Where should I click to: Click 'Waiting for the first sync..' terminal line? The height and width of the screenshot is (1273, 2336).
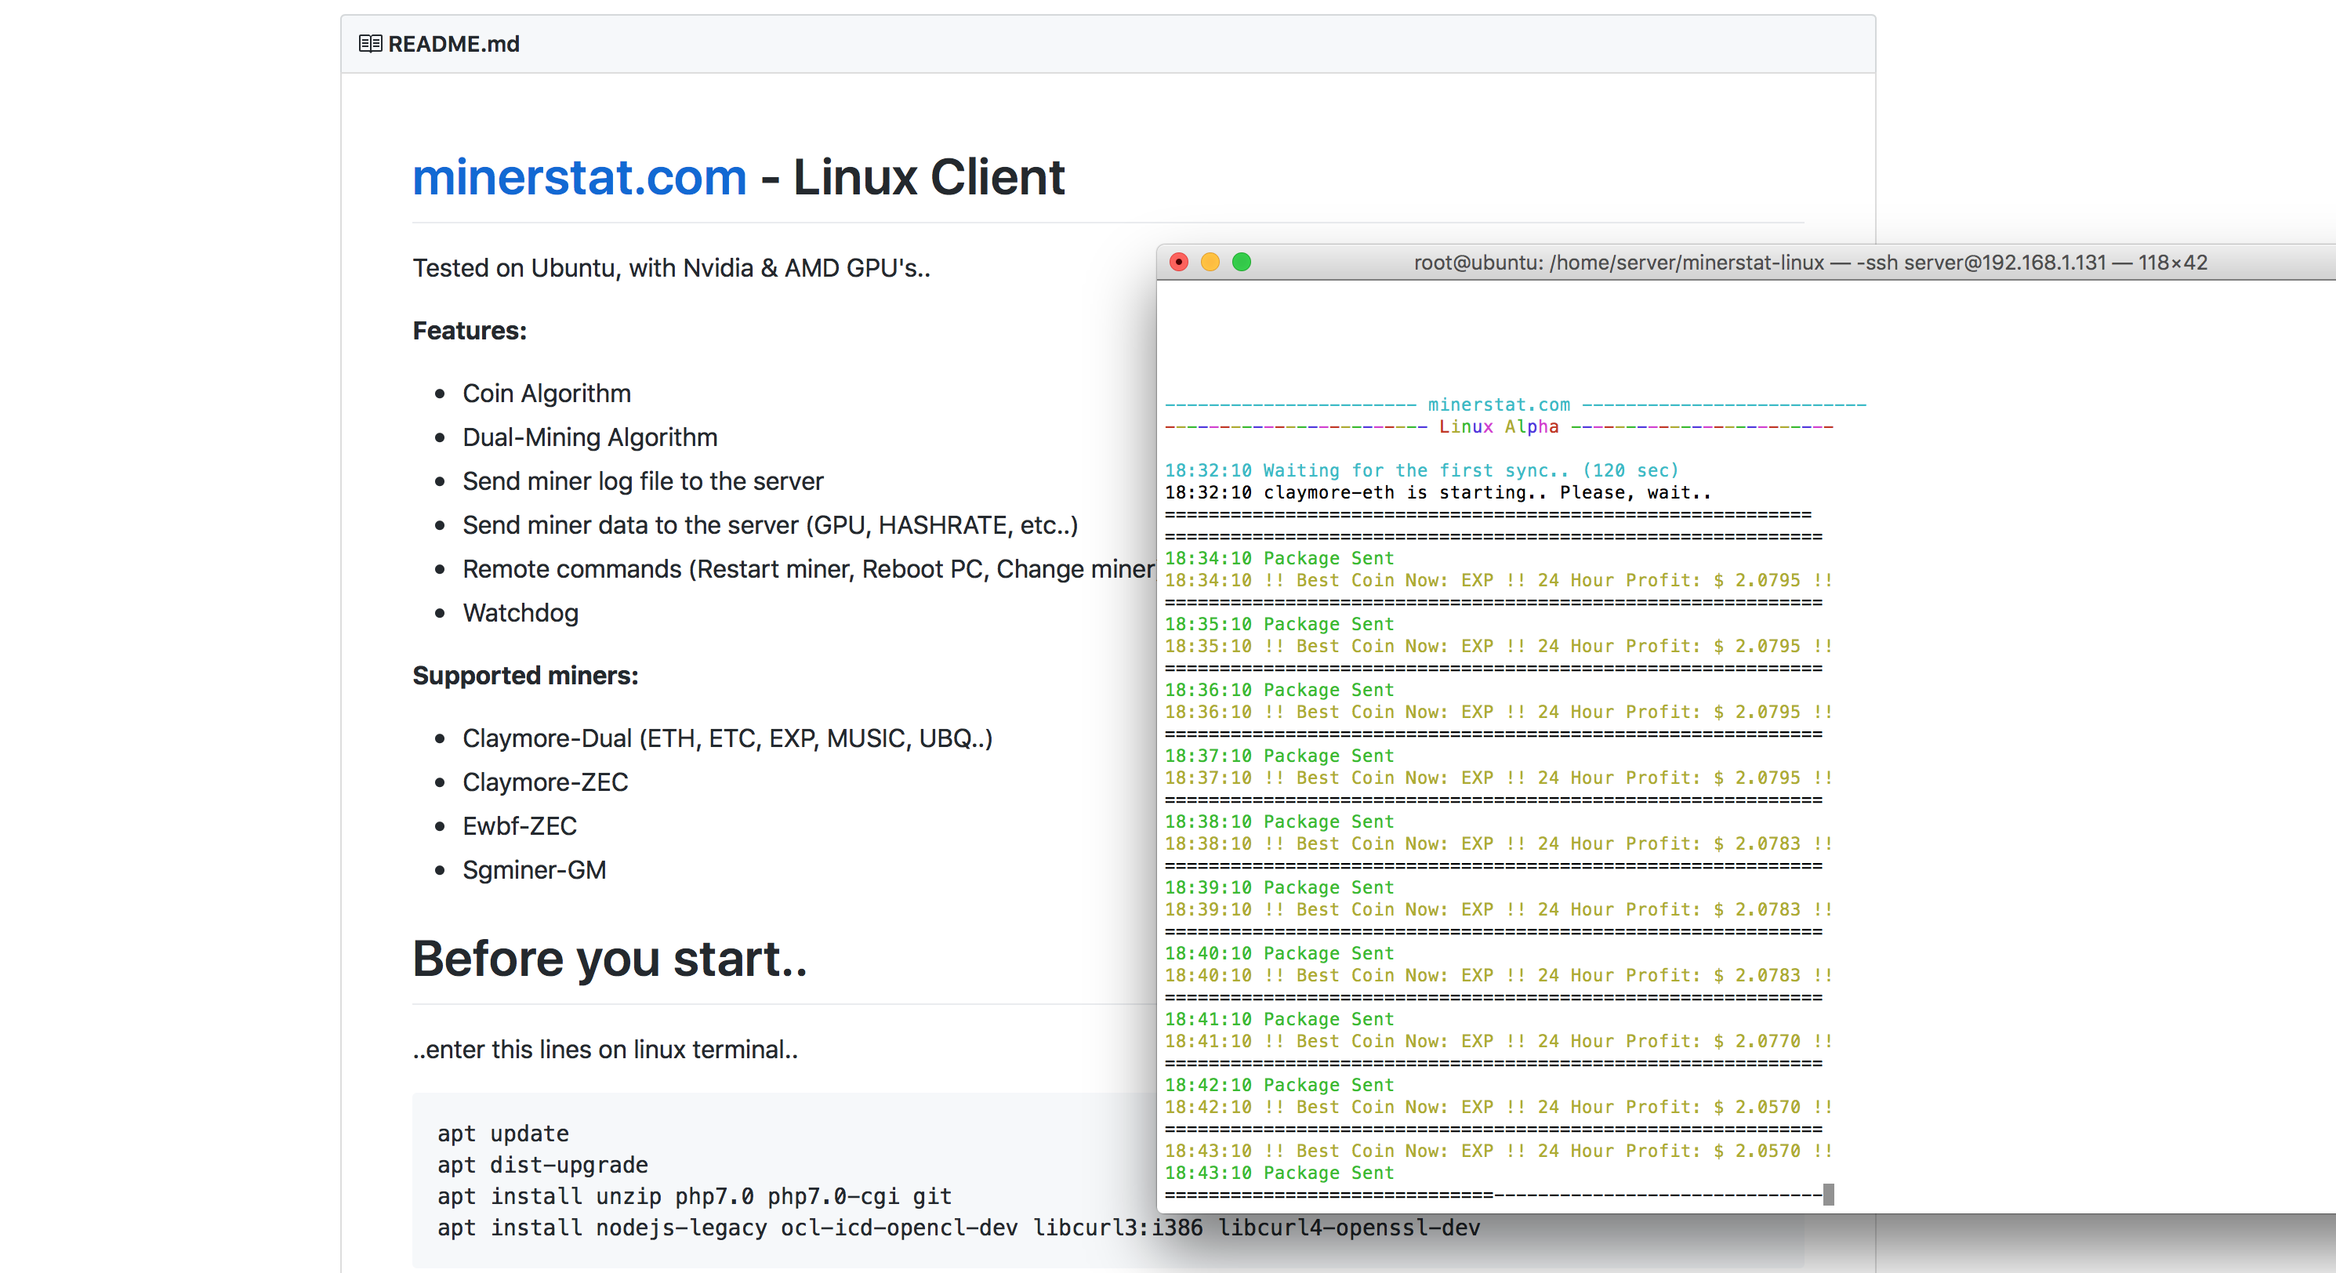pyautogui.click(x=1421, y=470)
